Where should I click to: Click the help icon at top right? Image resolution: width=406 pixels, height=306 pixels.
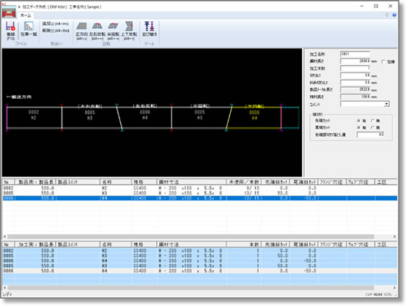click(x=394, y=15)
